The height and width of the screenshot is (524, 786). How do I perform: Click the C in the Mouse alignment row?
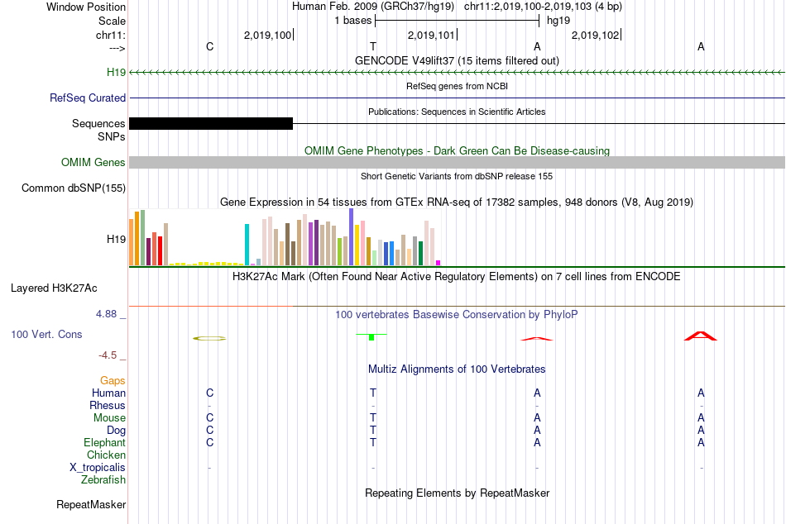(x=210, y=418)
